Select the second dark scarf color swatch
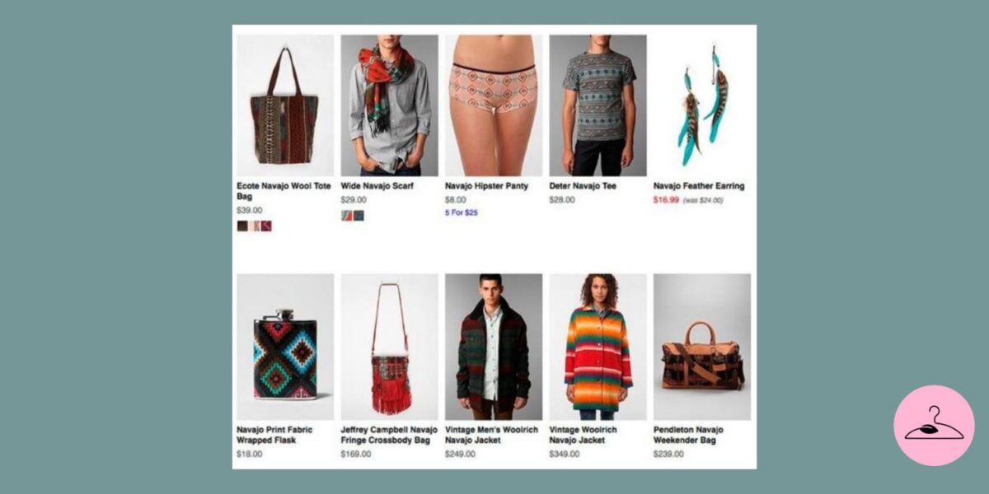The width and height of the screenshot is (989, 494). (359, 215)
